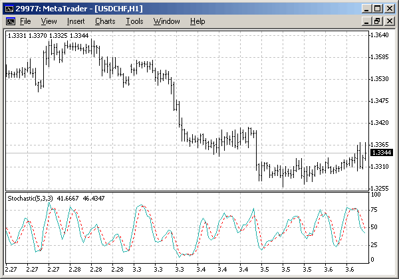Click the 25 level on stochastic scale
This screenshot has height=279, width=399.
[x=374, y=245]
